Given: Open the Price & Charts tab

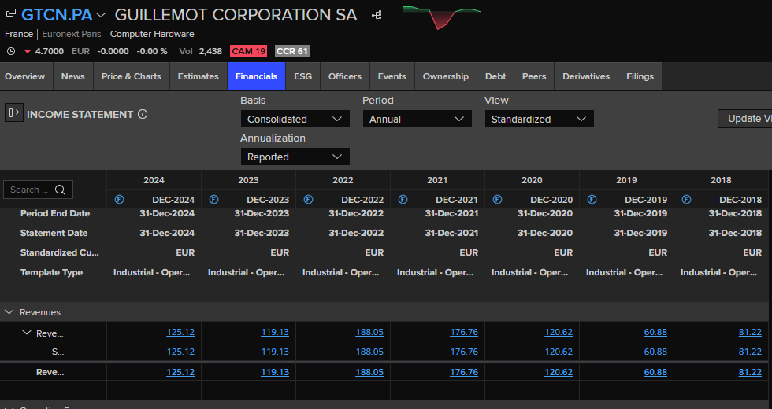Looking at the screenshot, I should point(131,76).
